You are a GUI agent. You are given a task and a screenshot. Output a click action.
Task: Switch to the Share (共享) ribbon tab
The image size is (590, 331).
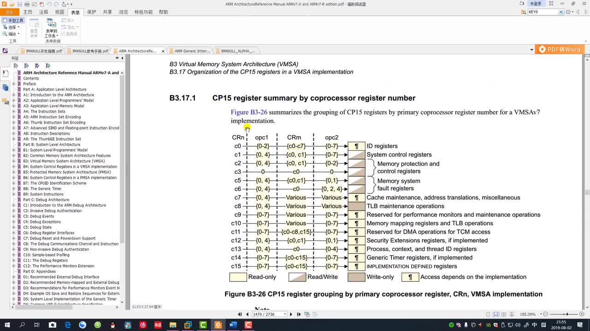tap(107, 12)
